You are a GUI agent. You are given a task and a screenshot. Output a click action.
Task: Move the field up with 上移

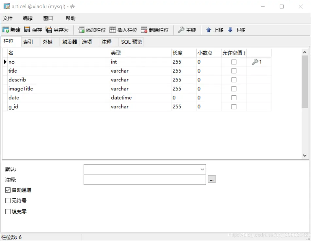tap(214, 30)
